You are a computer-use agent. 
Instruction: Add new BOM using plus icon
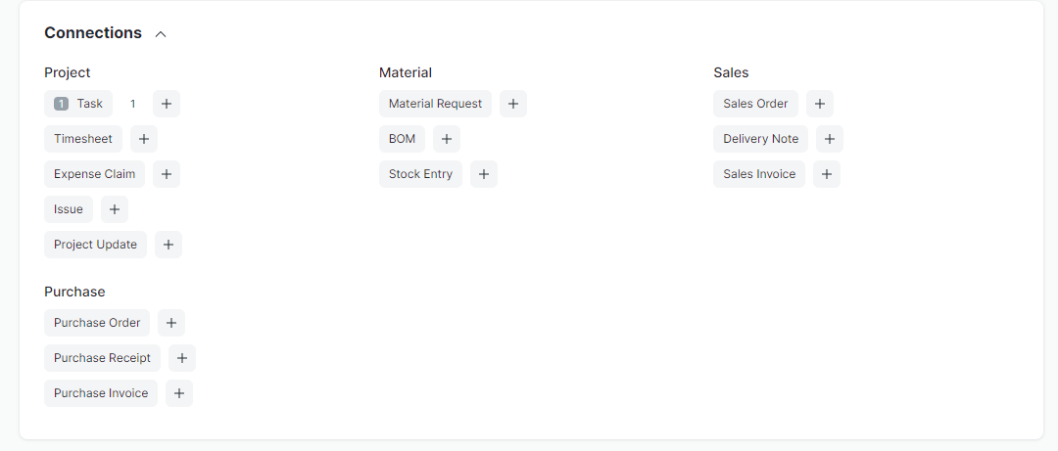pos(447,139)
